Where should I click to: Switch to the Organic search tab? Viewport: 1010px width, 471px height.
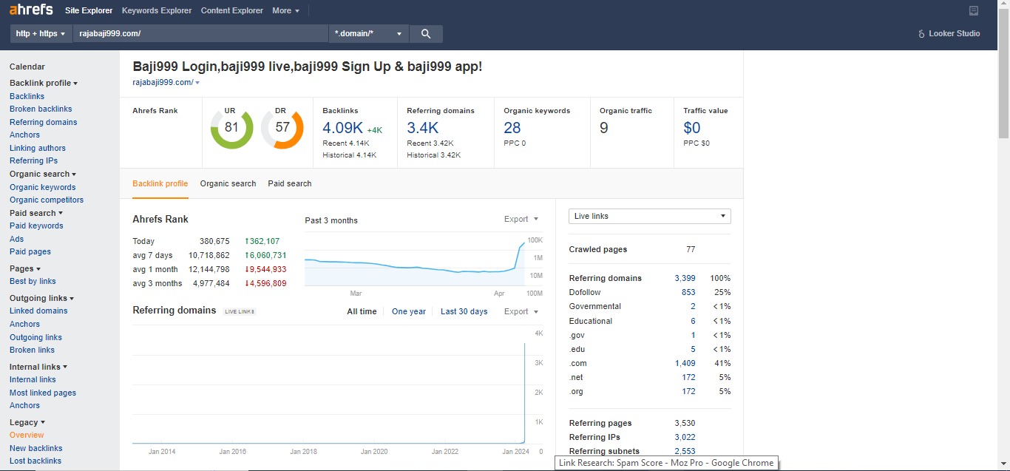point(228,184)
